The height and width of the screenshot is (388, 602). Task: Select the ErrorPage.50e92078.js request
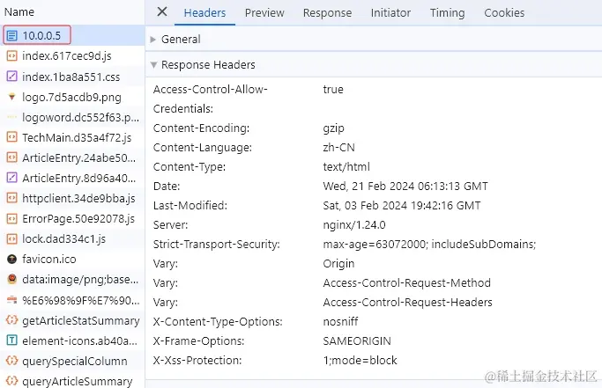click(x=78, y=218)
